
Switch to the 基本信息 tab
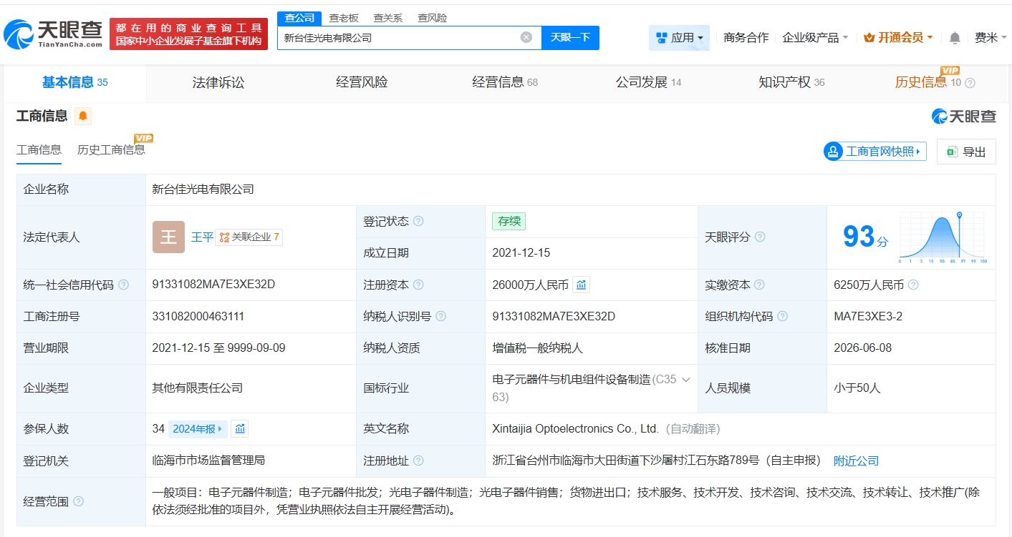click(x=74, y=82)
